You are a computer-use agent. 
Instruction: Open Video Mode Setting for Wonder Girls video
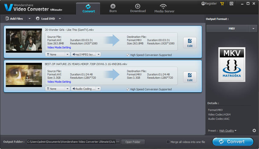click(x=59, y=47)
